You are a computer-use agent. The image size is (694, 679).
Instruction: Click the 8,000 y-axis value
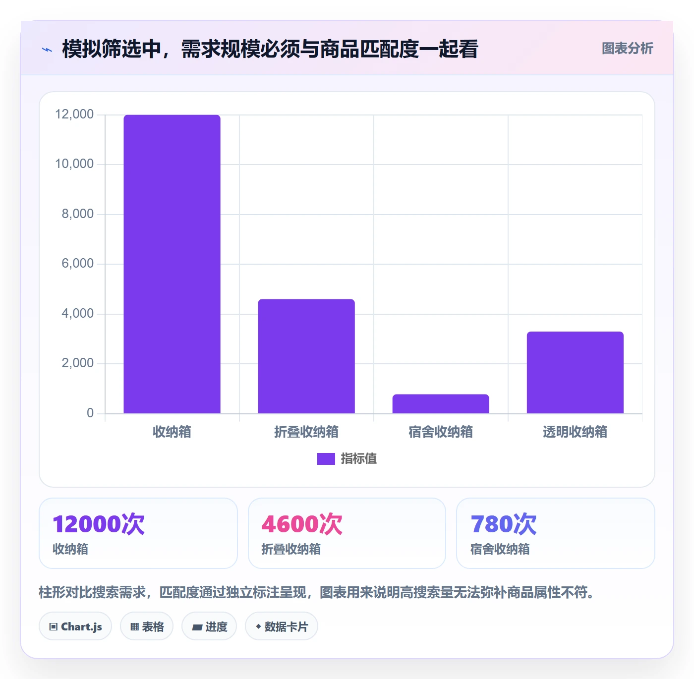point(77,214)
